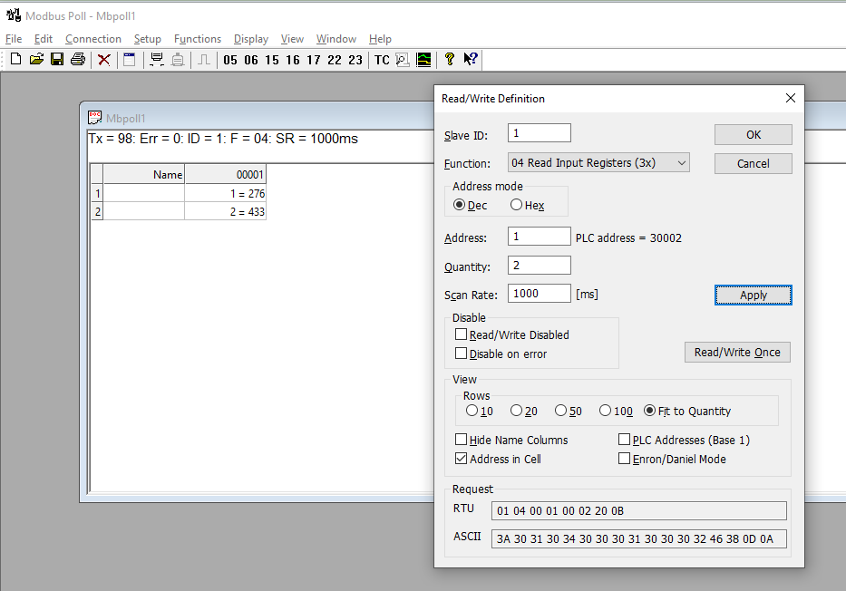Click OK in Read/Write Definition
This screenshot has width=846, height=591.
(754, 135)
